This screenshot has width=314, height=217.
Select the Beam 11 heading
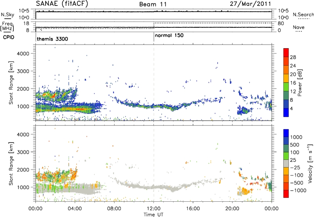click(153, 4)
